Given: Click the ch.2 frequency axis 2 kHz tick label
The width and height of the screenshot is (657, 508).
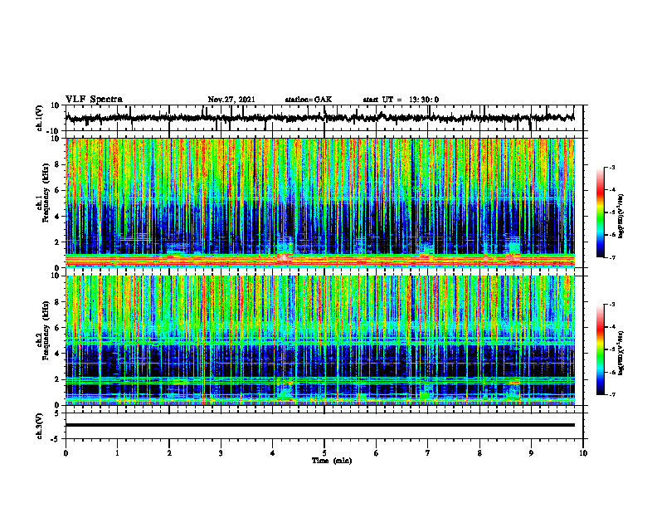Looking at the screenshot, I should pos(58,379).
